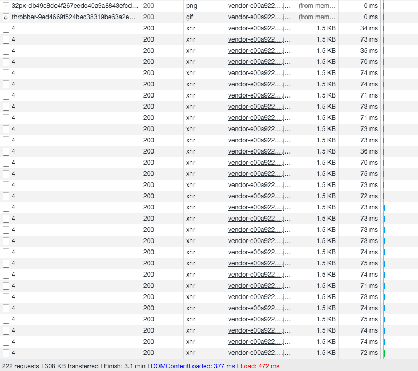Click the 200 status in the 34 ms row
This screenshot has height=371, width=418.
[149, 28]
